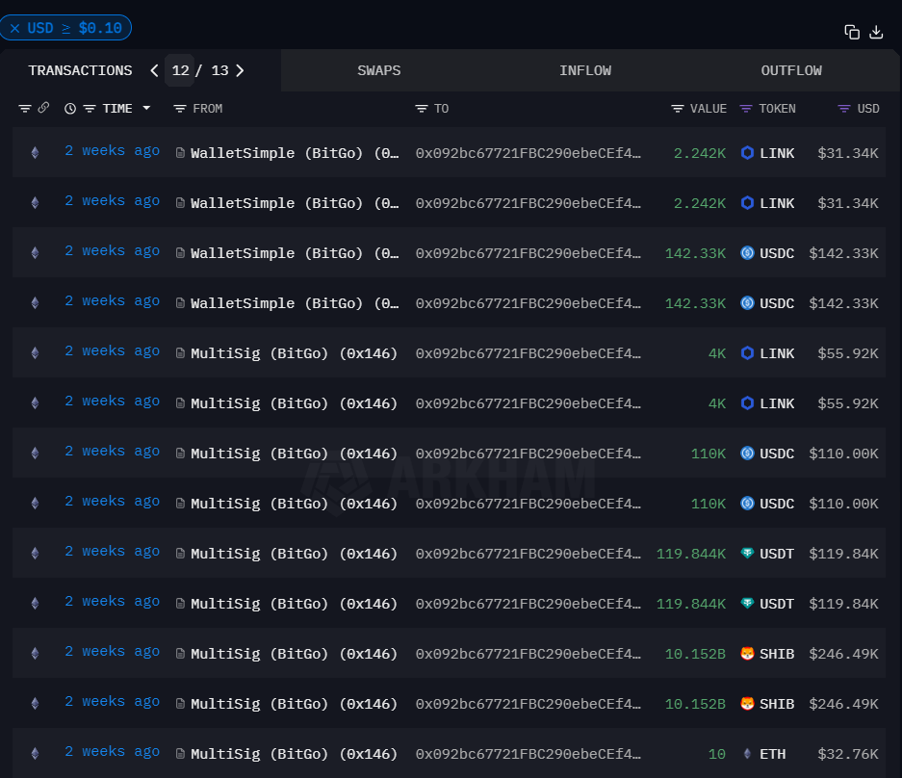Click the copy transactions icon at top right

(852, 31)
